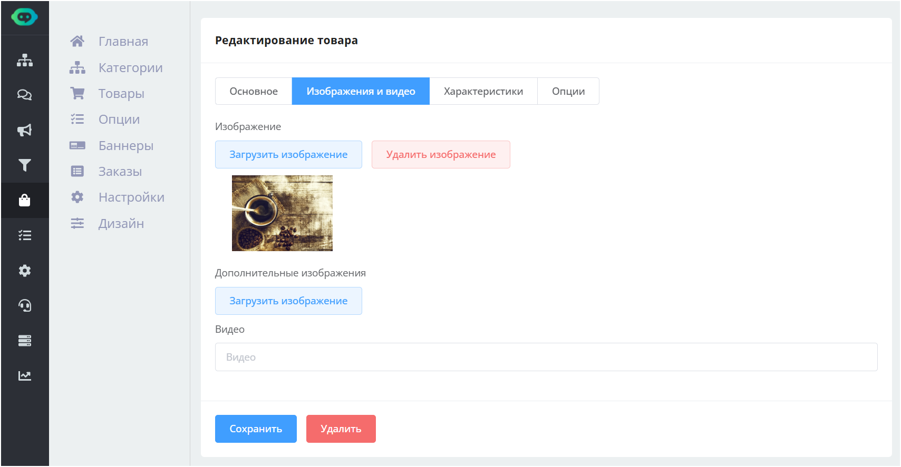Open the shopping bag store icon
The width and height of the screenshot is (901, 467).
24,200
